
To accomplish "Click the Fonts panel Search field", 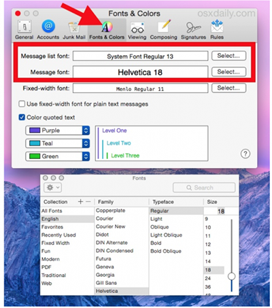I will click(x=204, y=188).
